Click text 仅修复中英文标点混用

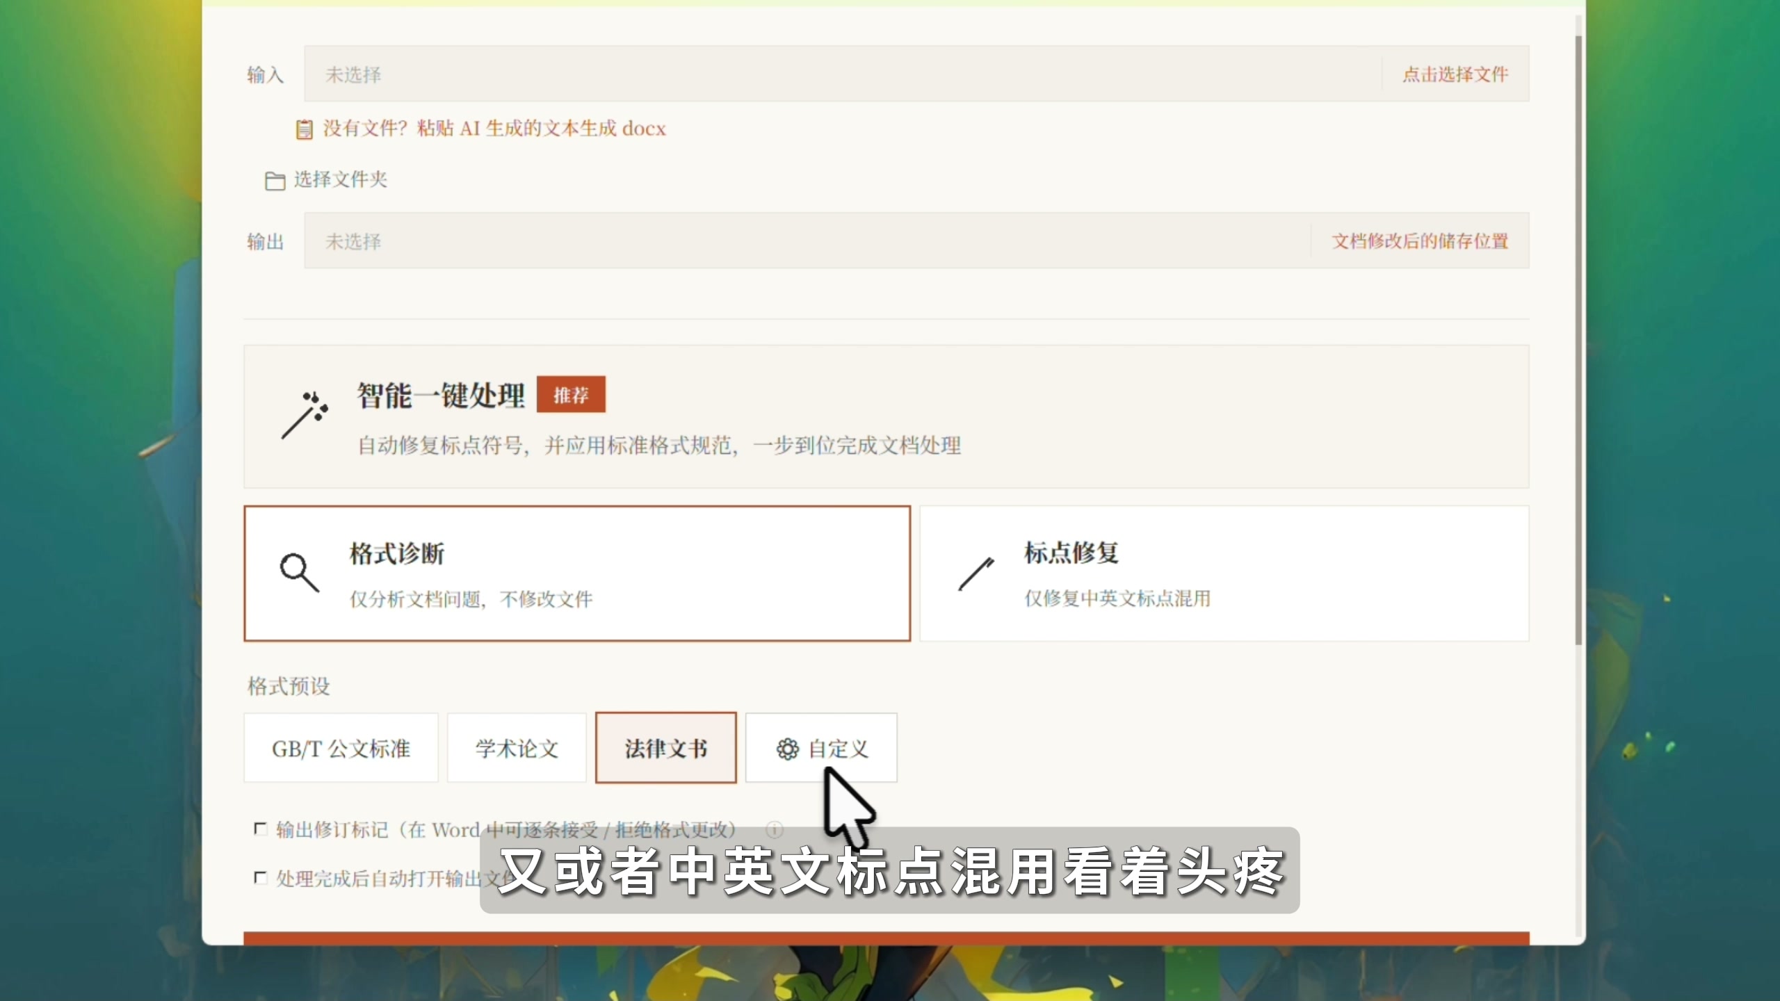1117,599
